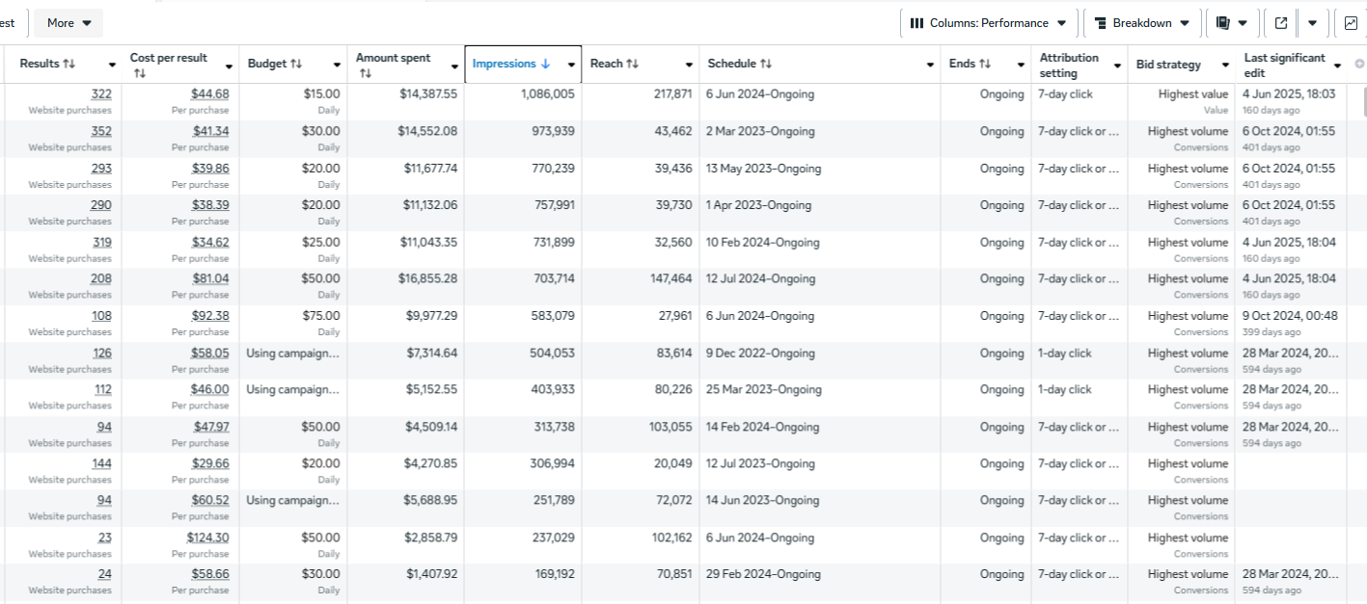Click the vertical scrollbar on the table
This screenshot has width=1367, height=604.
[x=1364, y=101]
